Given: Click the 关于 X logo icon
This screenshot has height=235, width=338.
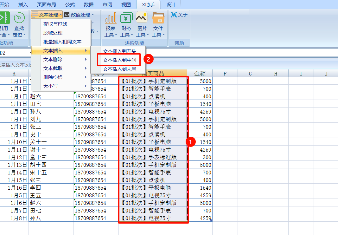Looking at the screenshot, I should (174, 15).
